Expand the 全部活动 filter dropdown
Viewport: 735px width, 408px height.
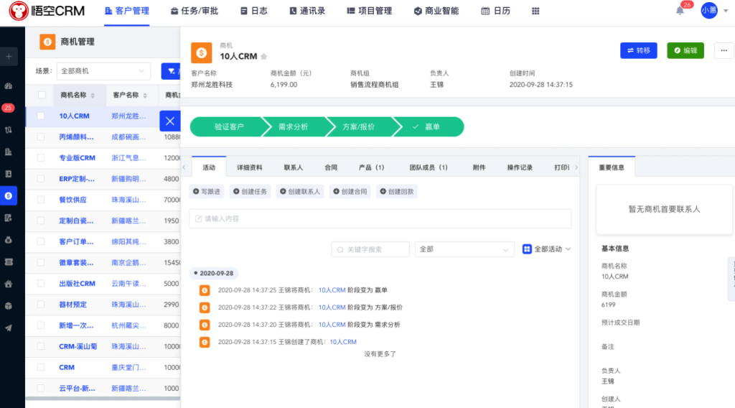546,249
